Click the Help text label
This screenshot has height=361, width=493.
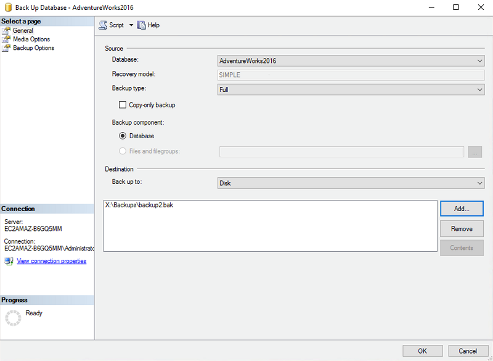(153, 25)
